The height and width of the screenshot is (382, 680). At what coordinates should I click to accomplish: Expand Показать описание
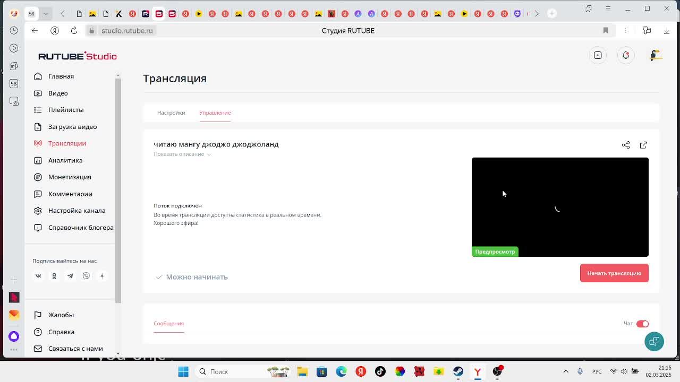(182, 154)
